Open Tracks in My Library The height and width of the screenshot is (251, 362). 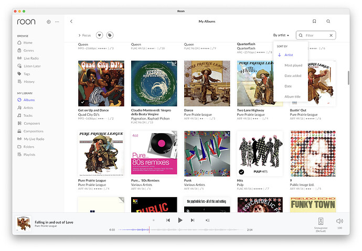pyautogui.click(x=25, y=116)
